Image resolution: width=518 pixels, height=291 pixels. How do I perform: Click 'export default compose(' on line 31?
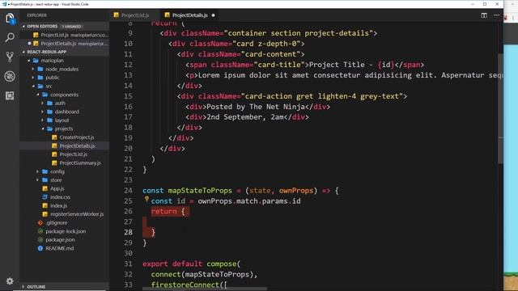192,264
